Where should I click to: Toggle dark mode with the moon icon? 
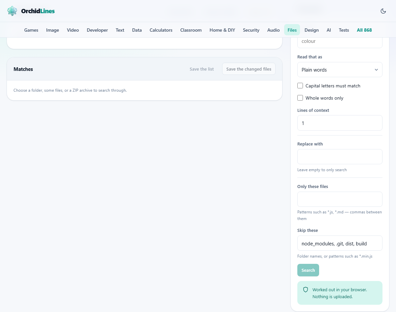383,11
